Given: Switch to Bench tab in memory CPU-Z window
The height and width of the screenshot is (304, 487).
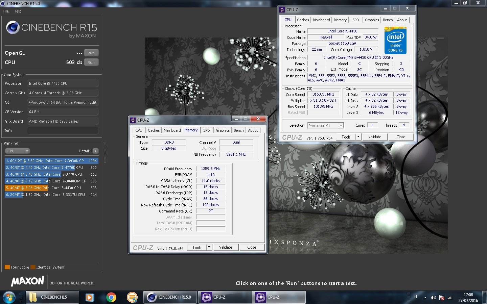Looking at the screenshot, I should pyautogui.click(x=239, y=130).
